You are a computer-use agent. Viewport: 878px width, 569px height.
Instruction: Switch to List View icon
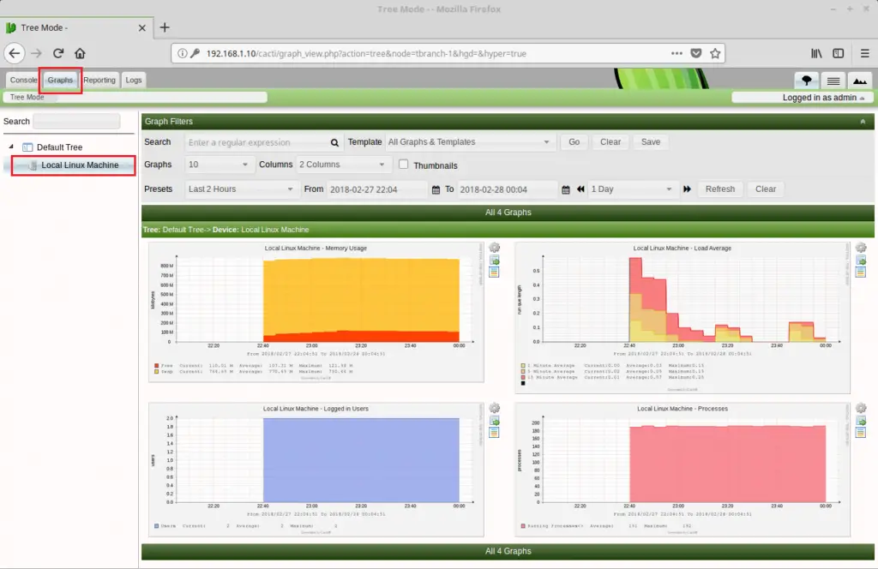pos(833,81)
